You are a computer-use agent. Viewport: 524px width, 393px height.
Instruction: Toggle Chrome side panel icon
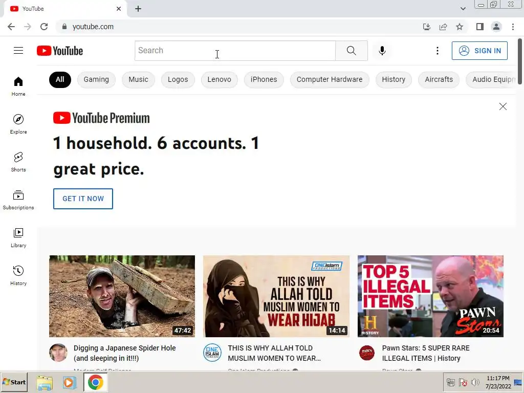tap(480, 27)
